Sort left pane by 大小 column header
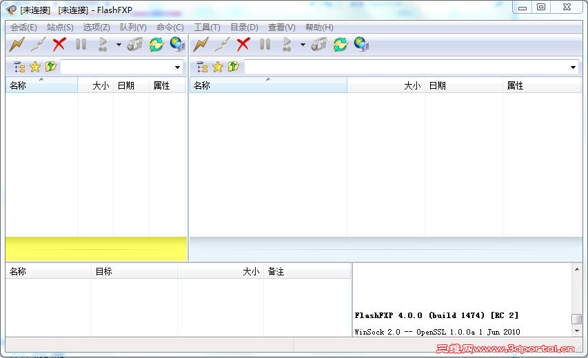This screenshot has height=358, width=588. point(96,85)
